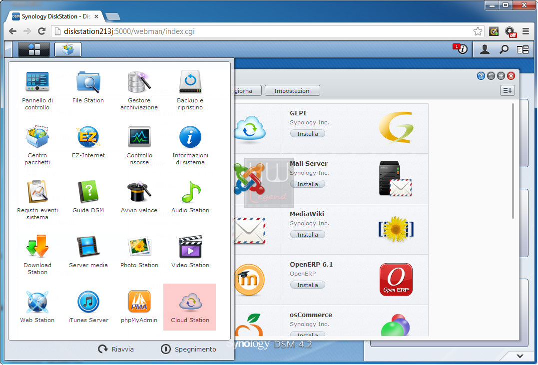Open Video Station

pos(190,252)
